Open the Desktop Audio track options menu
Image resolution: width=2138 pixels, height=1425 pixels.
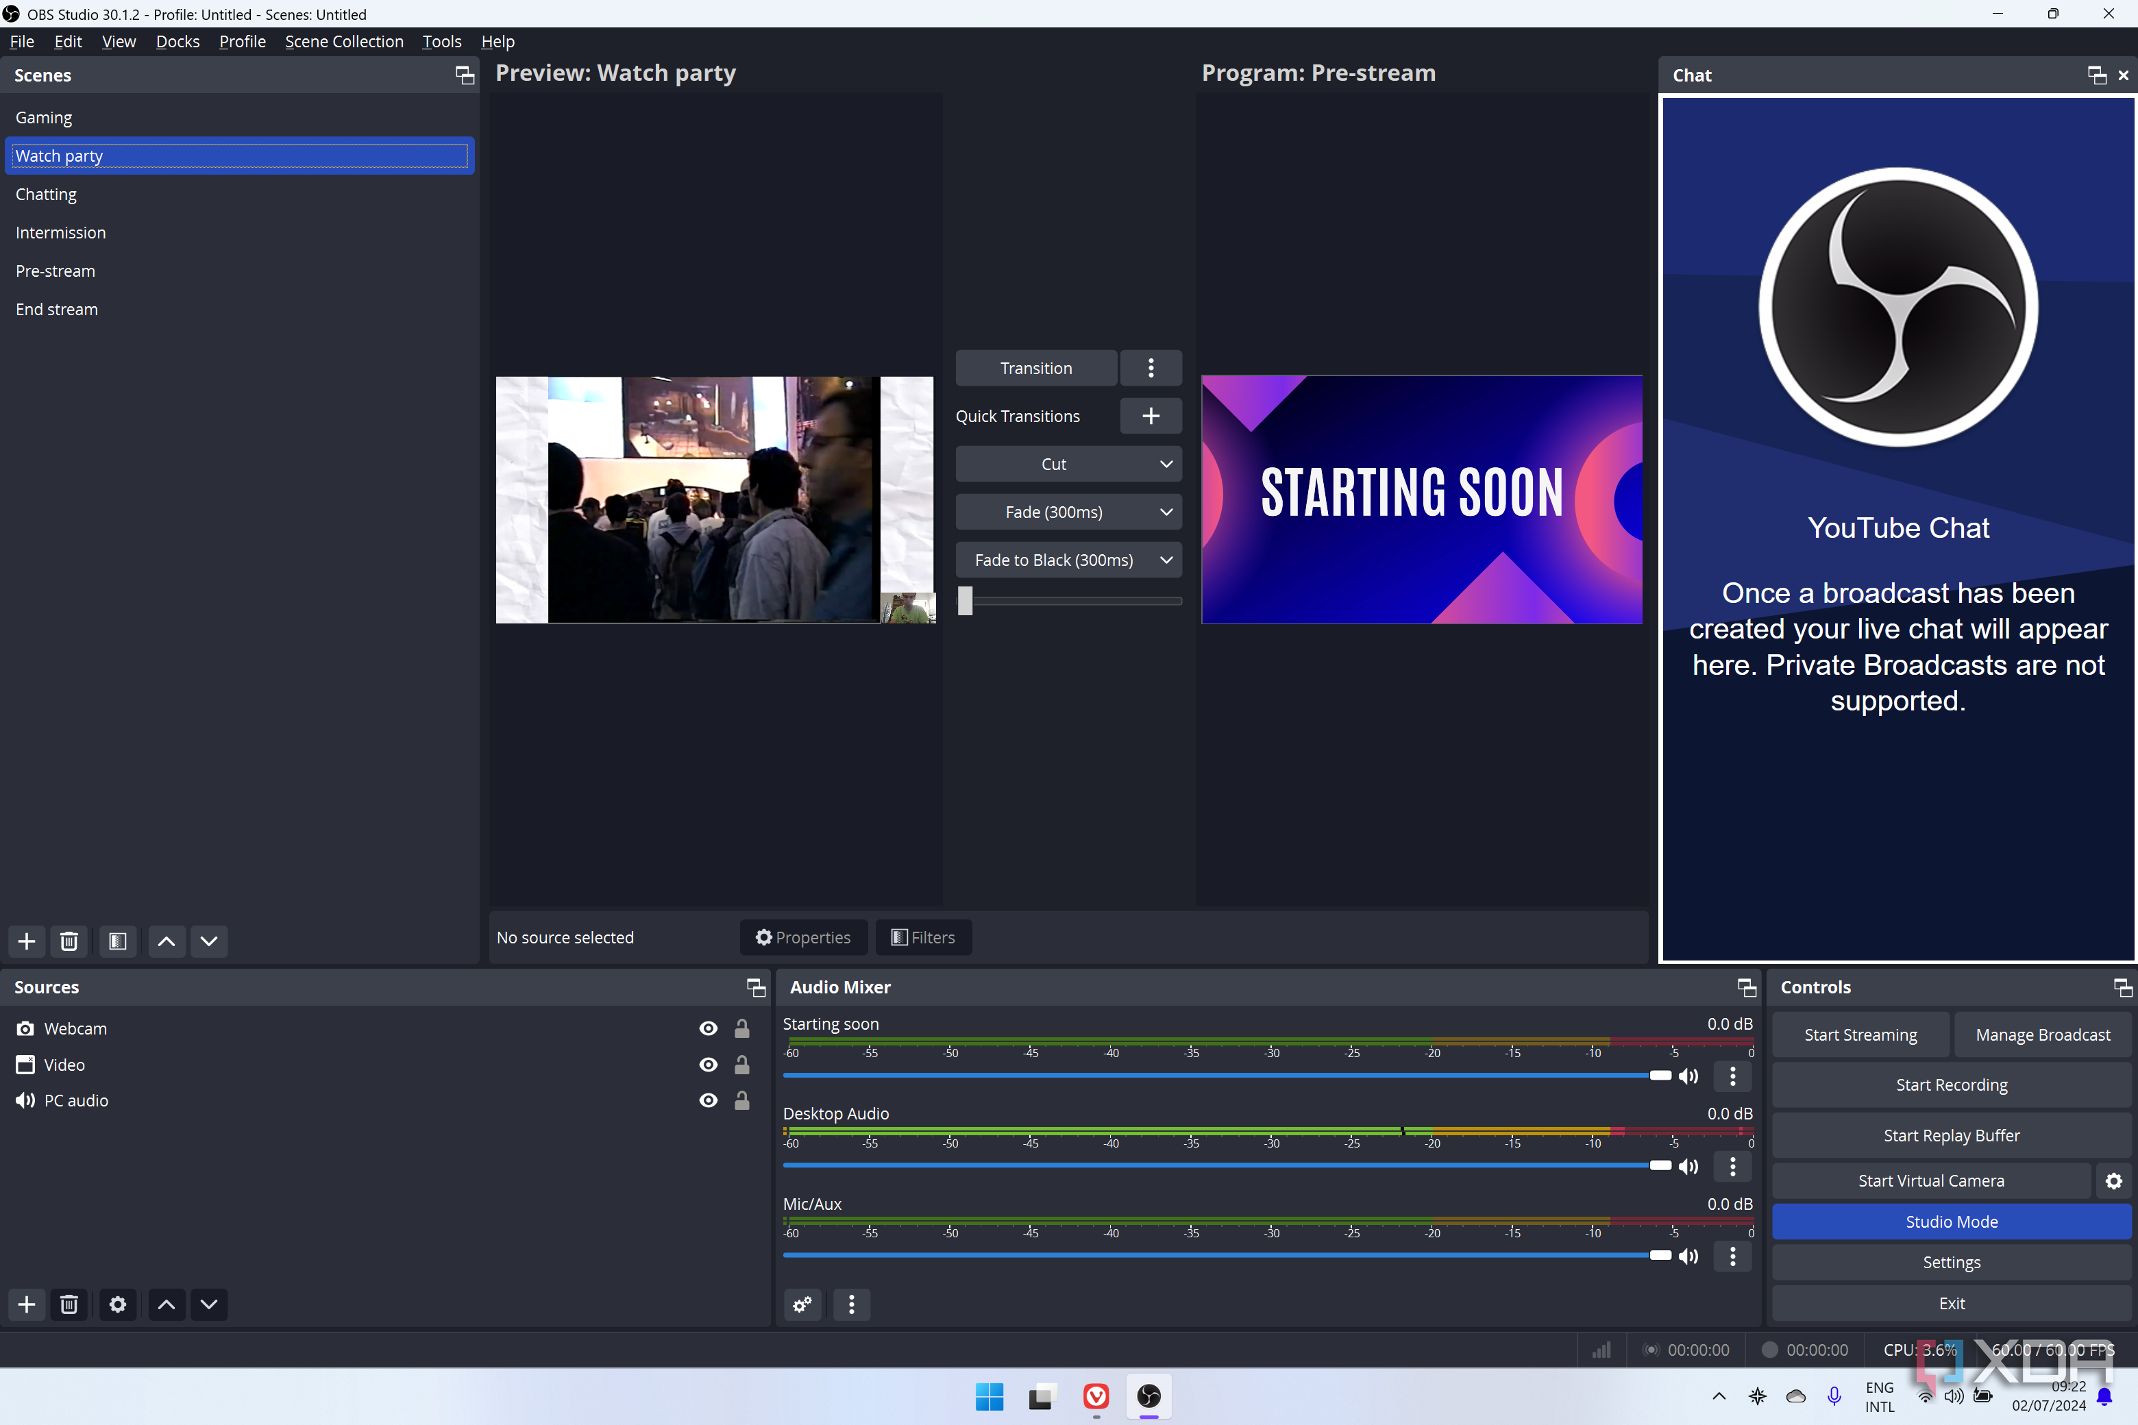tap(1732, 1166)
